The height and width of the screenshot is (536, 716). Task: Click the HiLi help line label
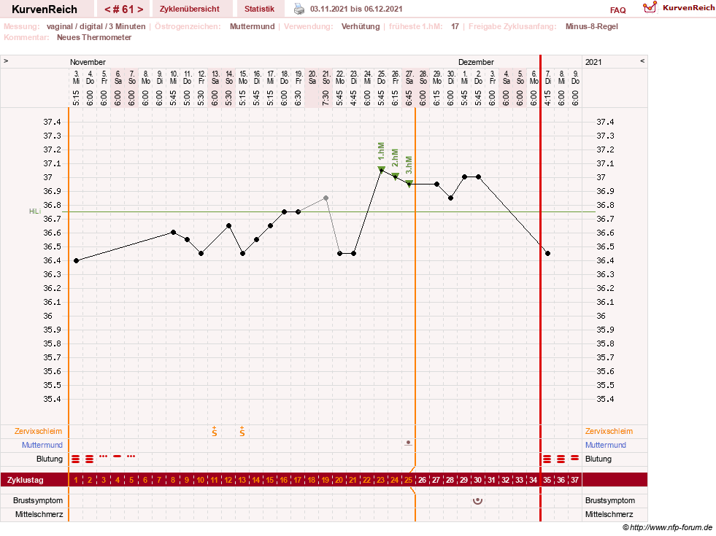click(35, 211)
